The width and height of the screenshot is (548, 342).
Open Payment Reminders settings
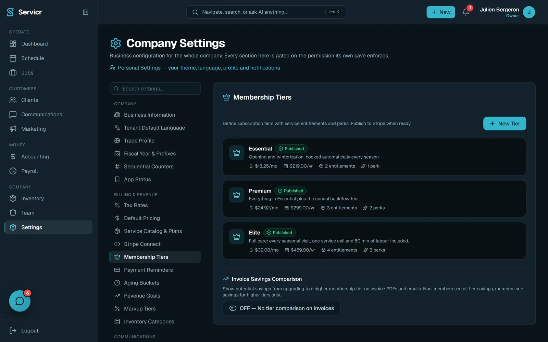tap(155, 270)
